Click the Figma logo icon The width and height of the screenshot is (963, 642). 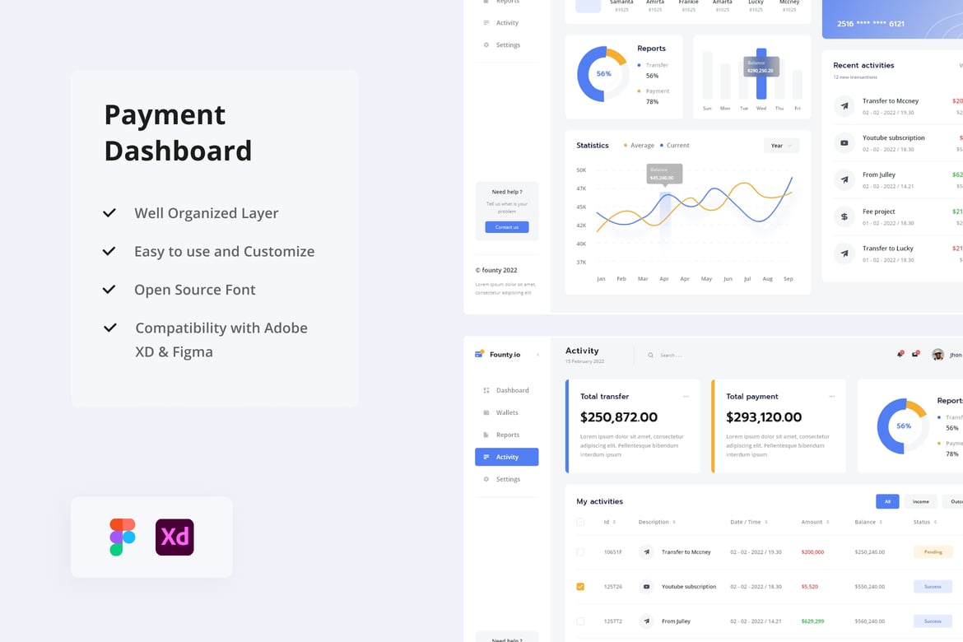pos(122,537)
